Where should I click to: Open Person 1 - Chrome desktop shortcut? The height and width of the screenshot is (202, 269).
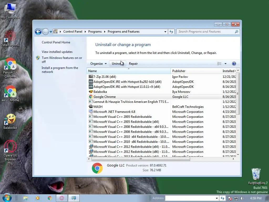click(x=10, y=68)
